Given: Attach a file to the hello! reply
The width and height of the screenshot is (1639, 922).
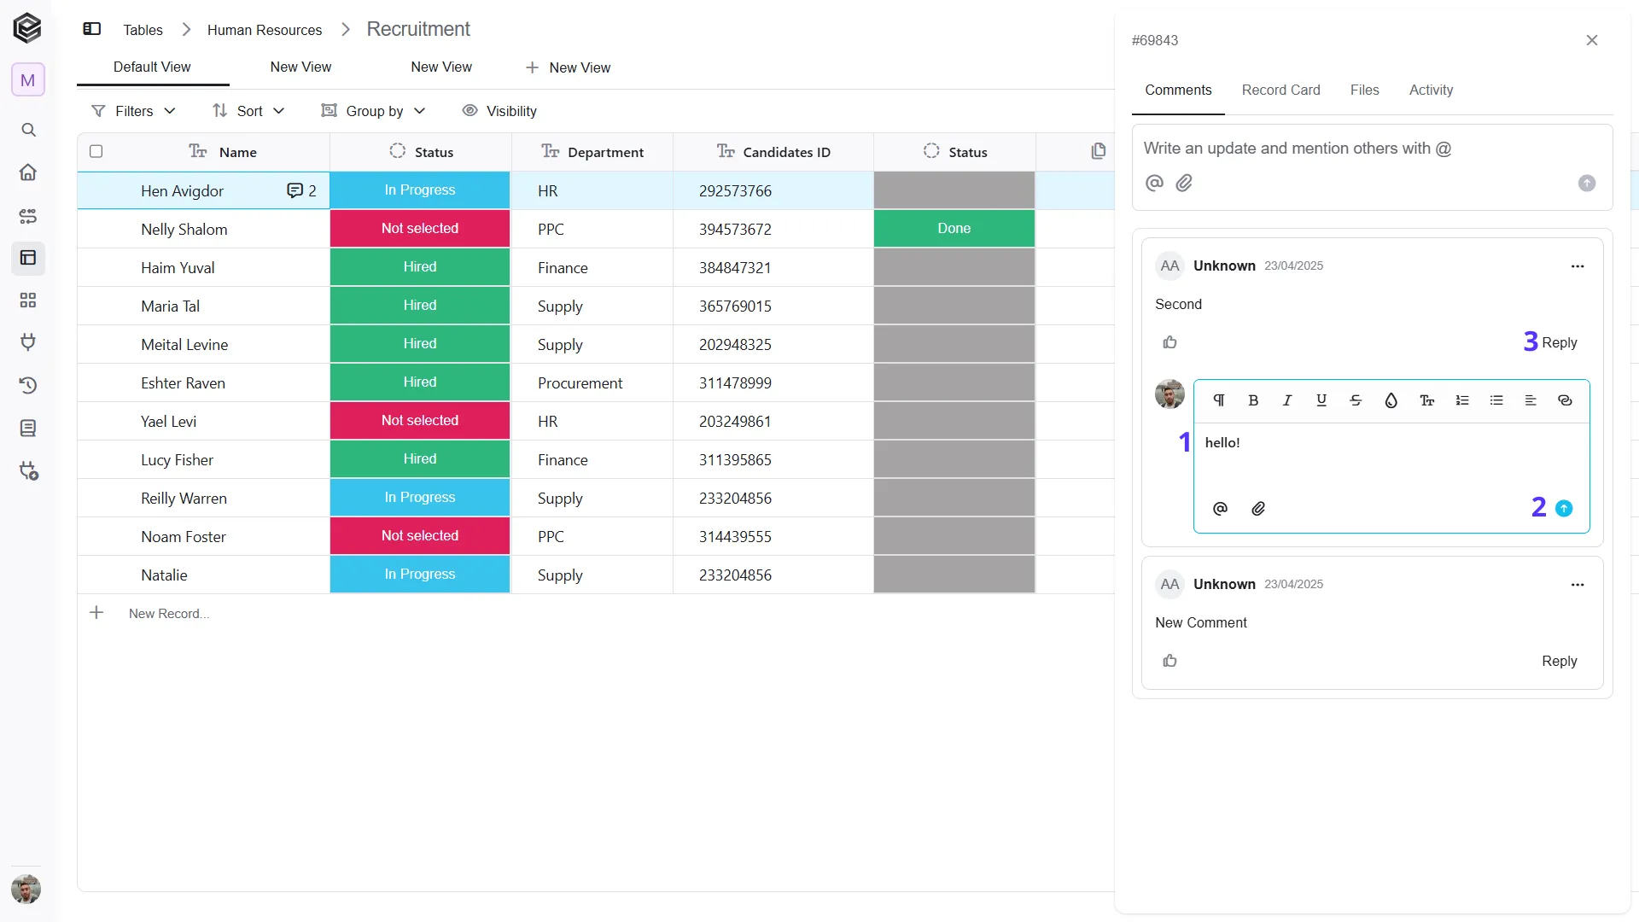Looking at the screenshot, I should [1258, 509].
